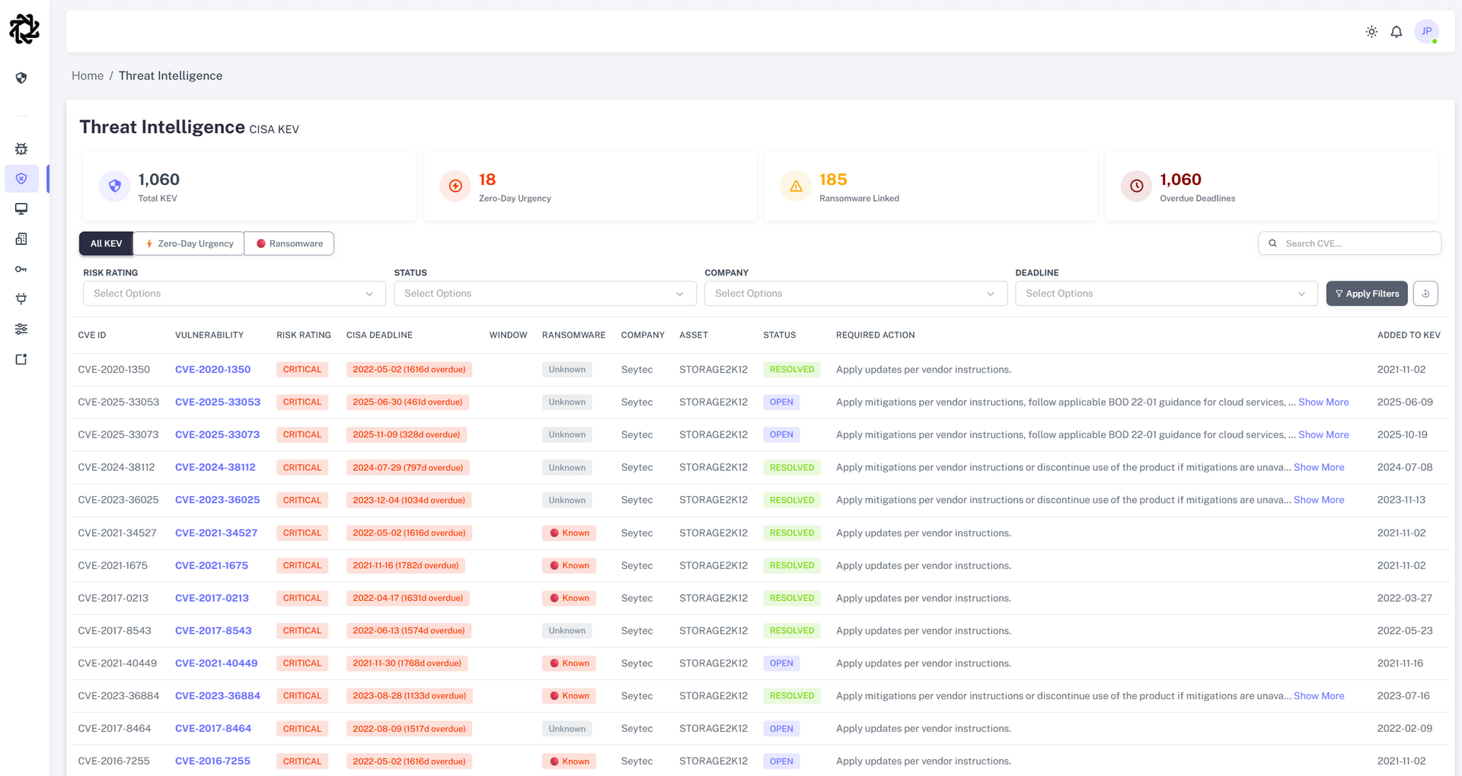Open the monitor assets sidebar icon
This screenshot has height=776, width=1462.
click(x=21, y=208)
